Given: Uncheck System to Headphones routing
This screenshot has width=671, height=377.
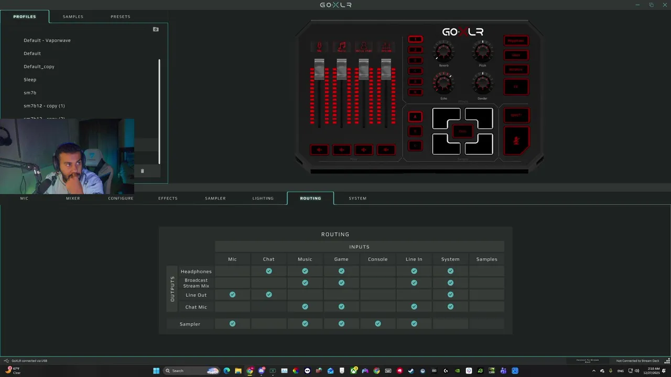Looking at the screenshot, I should [x=450, y=271].
